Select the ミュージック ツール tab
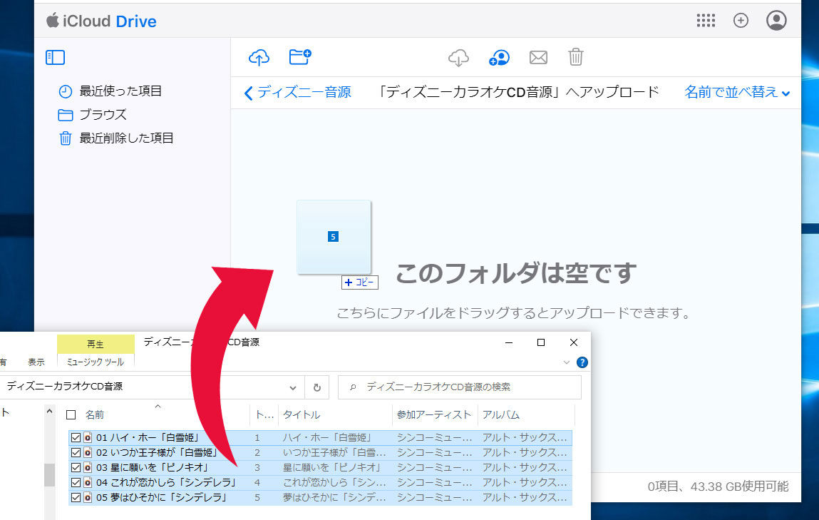The height and width of the screenshot is (520, 819). tap(96, 362)
